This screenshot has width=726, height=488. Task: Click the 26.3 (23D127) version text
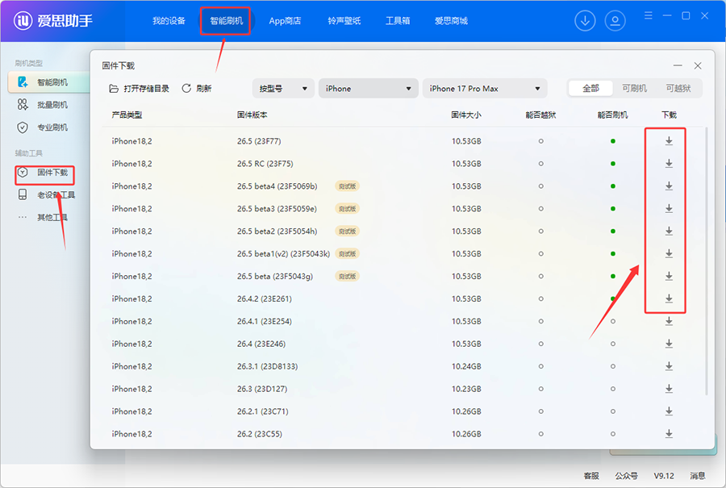pyautogui.click(x=262, y=389)
